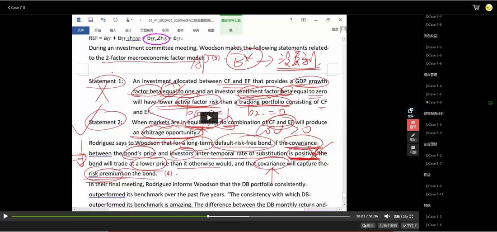Screen dimensions: 497x232
Task: Seek on the video progress bar
Action: (x=181, y=216)
